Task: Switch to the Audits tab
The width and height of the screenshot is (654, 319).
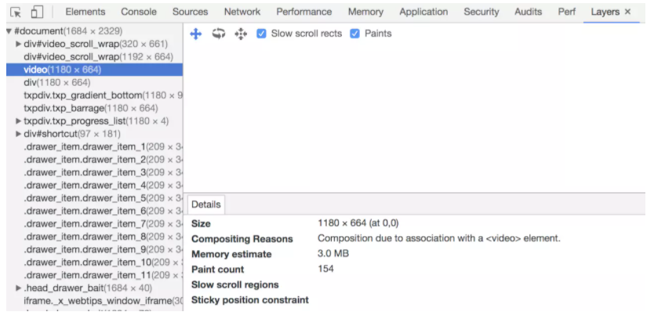Action: click(x=529, y=12)
